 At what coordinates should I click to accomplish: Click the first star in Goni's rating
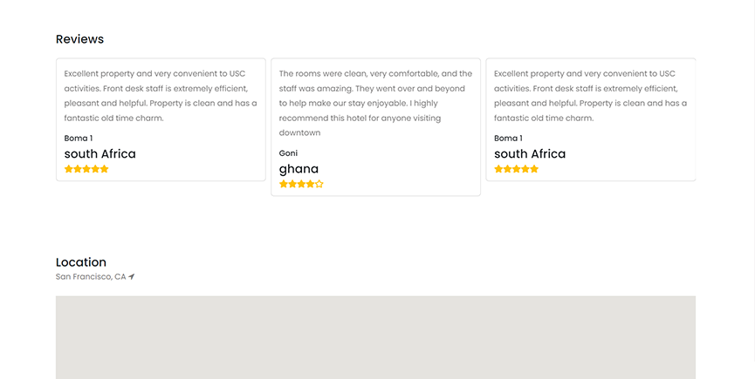point(284,185)
